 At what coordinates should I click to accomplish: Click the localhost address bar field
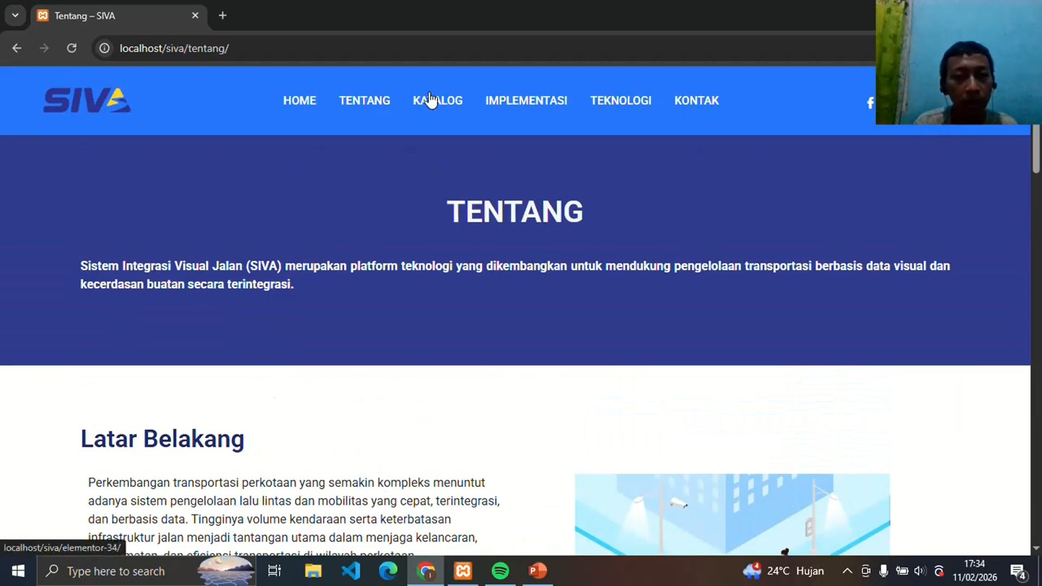(174, 48)
